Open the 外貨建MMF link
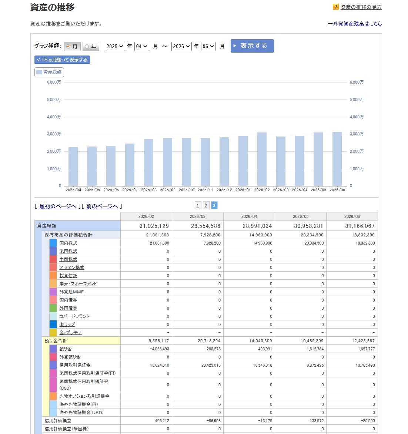 point(71,292)
